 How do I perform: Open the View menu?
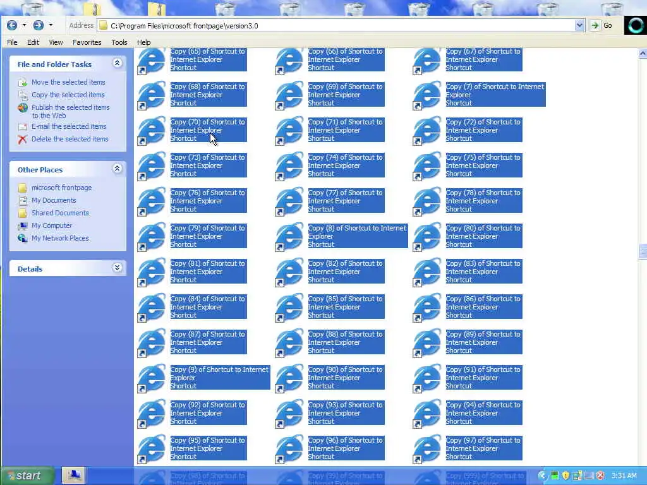click(x=56, y=42)
